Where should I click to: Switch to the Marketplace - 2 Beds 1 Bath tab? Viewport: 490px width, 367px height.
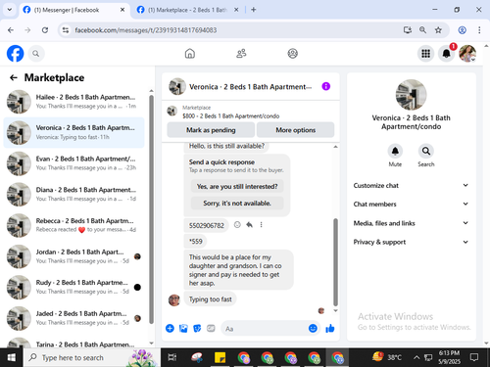coord(187,10)
